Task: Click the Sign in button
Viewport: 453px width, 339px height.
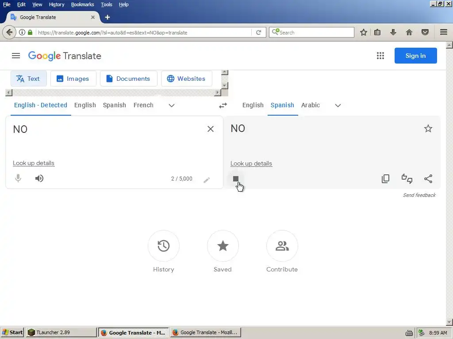Action: point(415,56)
